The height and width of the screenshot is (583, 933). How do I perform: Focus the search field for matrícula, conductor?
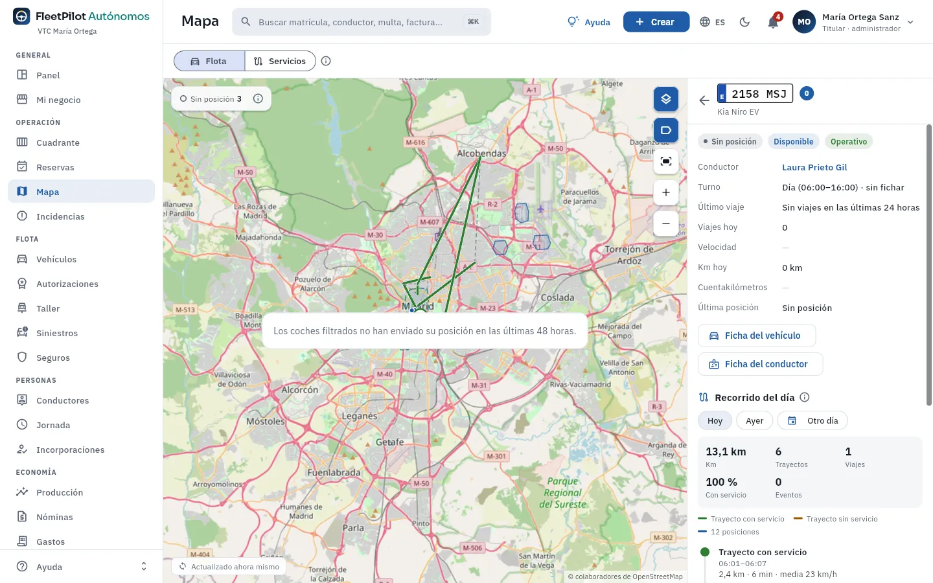click(x=362, y=22)
